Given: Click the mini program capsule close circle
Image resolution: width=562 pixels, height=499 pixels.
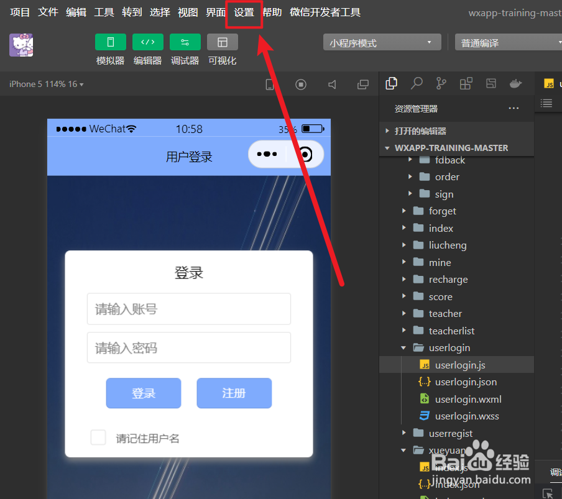Looking at the screenshot, I should 305,154.
